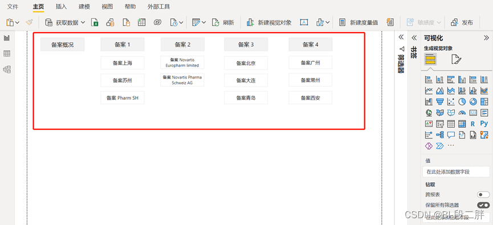Click the Paste clipboard icon
493x225 pixels.
click(10, 22)
